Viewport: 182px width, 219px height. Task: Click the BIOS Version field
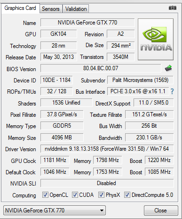(x=101, y=68)
